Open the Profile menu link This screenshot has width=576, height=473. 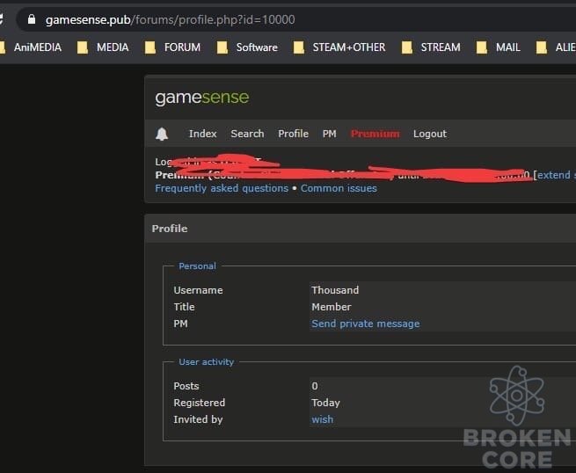(293, 134)
